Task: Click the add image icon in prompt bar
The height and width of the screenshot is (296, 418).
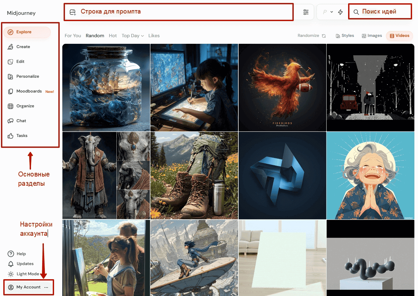Action: (73, 12)
